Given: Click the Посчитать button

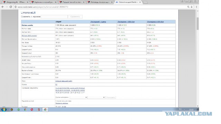Looking at the screenshot, I should pos(111,97).
